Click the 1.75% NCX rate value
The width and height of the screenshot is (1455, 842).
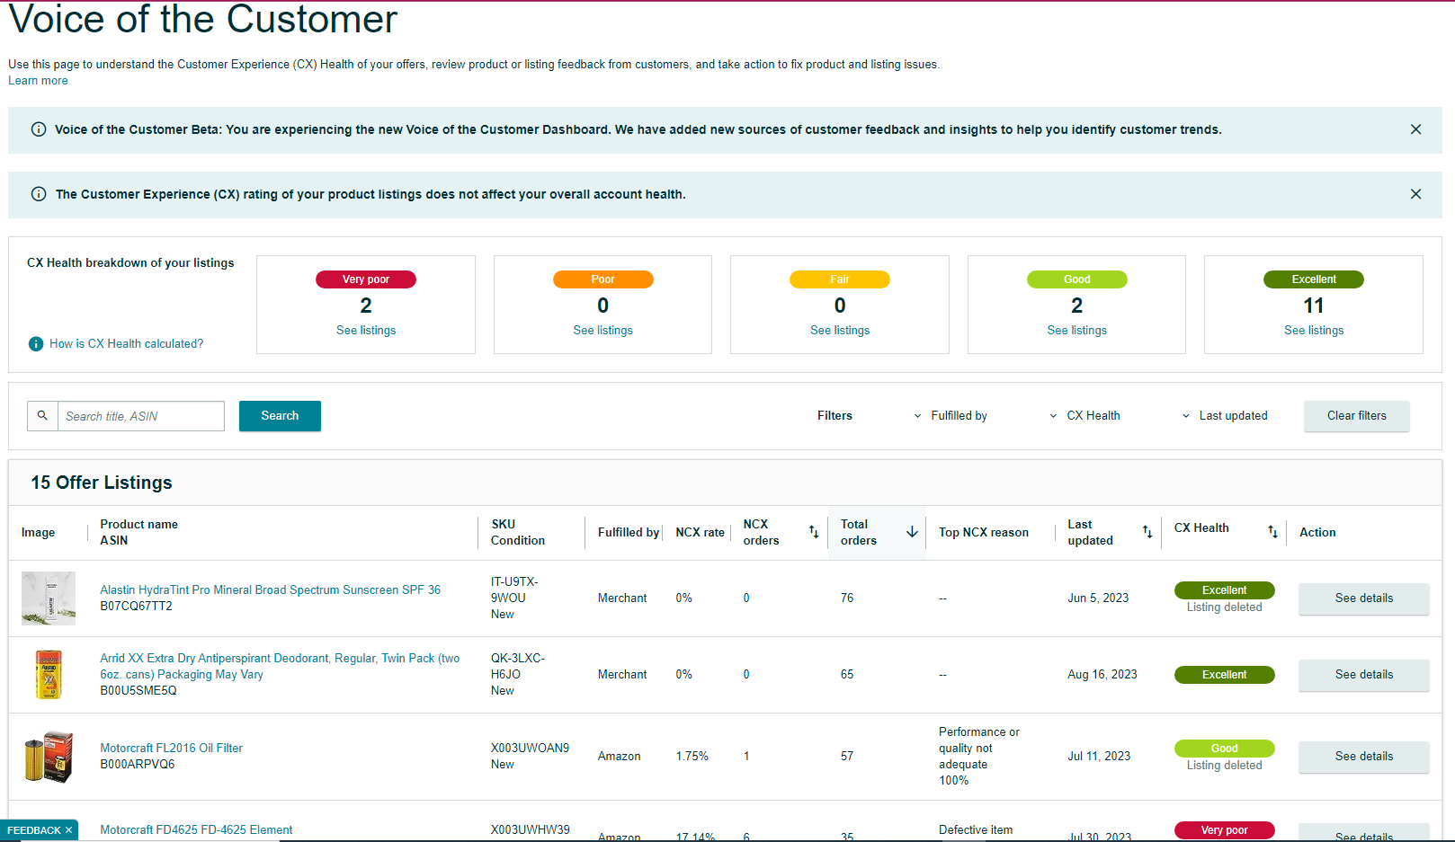[692, 757]
